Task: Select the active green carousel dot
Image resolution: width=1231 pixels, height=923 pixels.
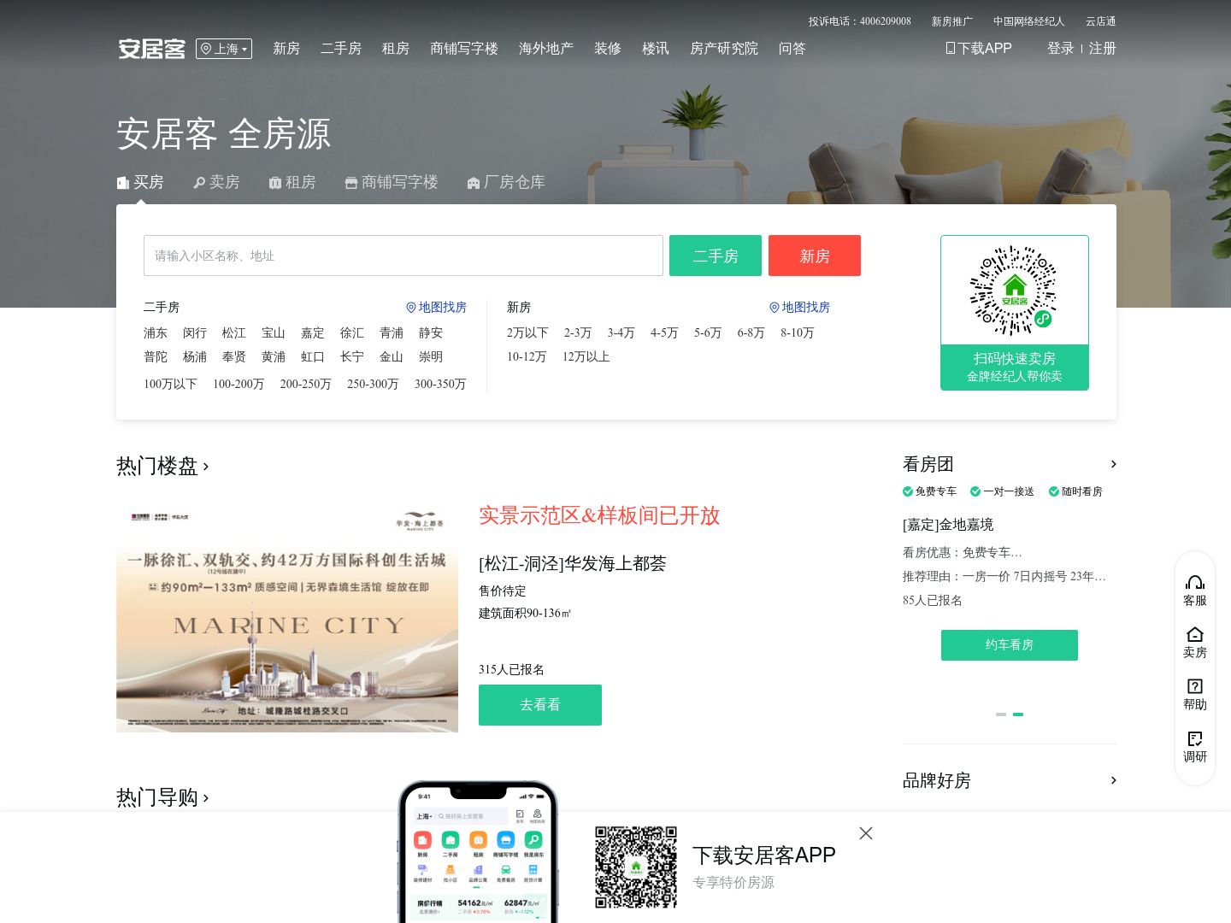Action: [1018, 714]
